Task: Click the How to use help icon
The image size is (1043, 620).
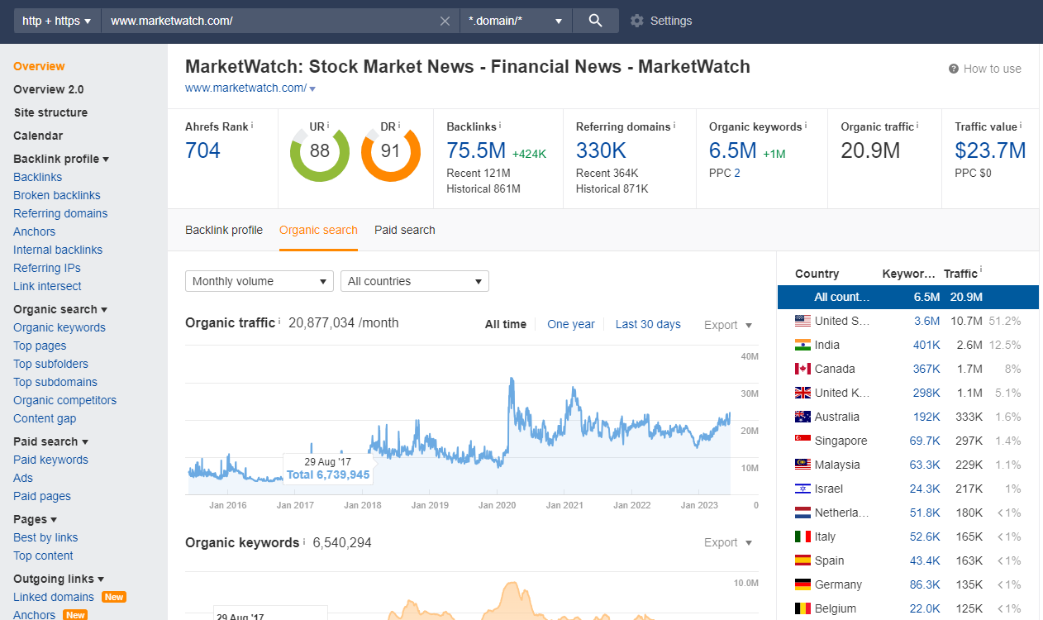Action: tap(954, 69)
